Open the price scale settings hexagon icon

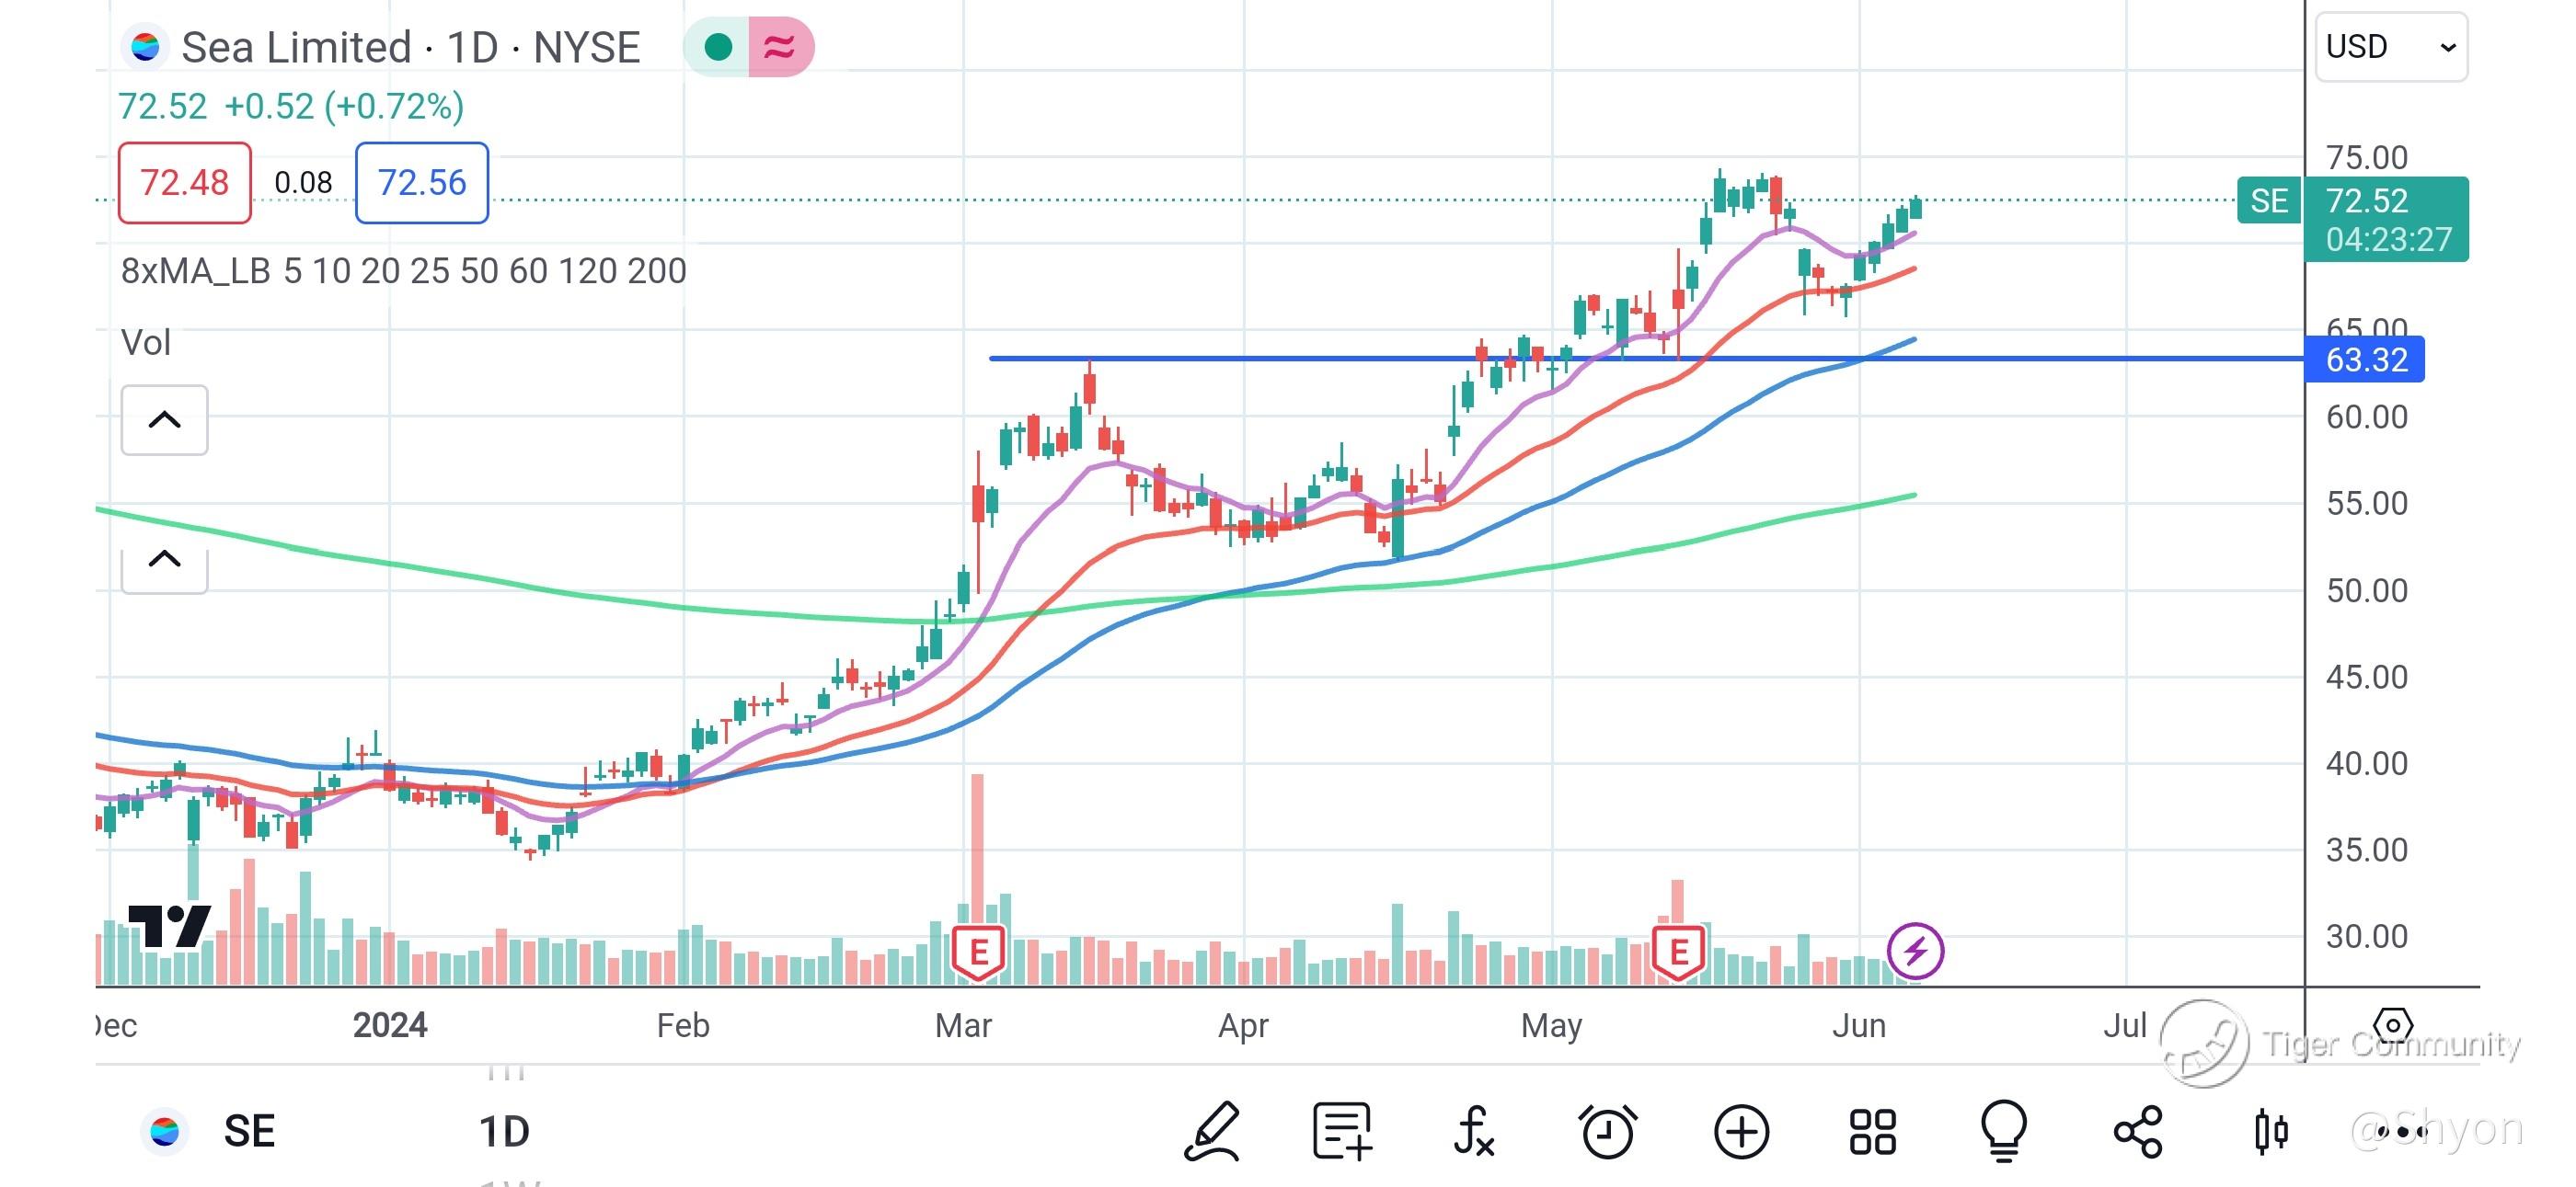click(2392, 1024)
